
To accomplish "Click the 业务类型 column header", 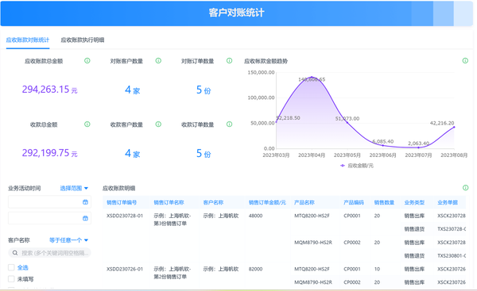I will point(414,202).
